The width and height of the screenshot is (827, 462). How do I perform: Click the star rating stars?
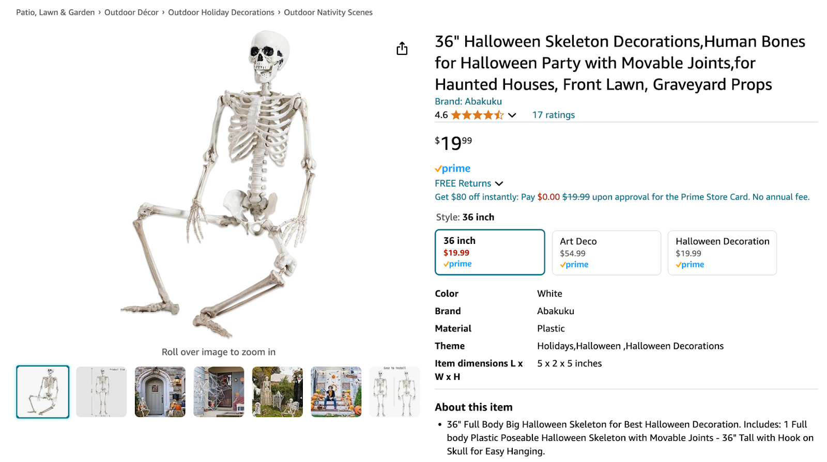pyautogui.click(x=477, y=115)
